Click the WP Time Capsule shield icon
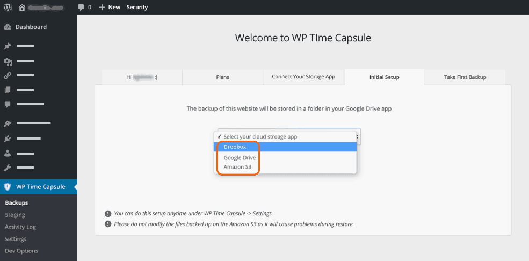The width and height of the screenshot is (529, 261). 8,187
